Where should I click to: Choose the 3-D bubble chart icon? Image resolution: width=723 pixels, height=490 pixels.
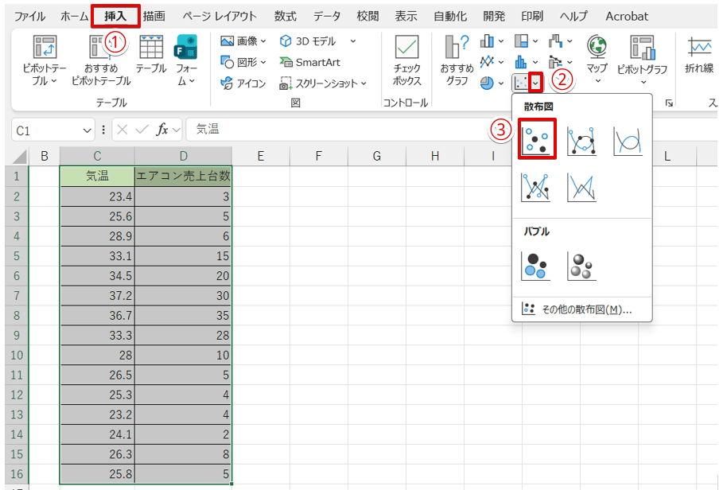[581, 266]
